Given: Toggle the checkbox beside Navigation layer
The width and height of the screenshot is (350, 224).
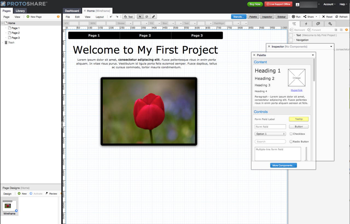Looking at the screenshot, I should pos(291,40).
